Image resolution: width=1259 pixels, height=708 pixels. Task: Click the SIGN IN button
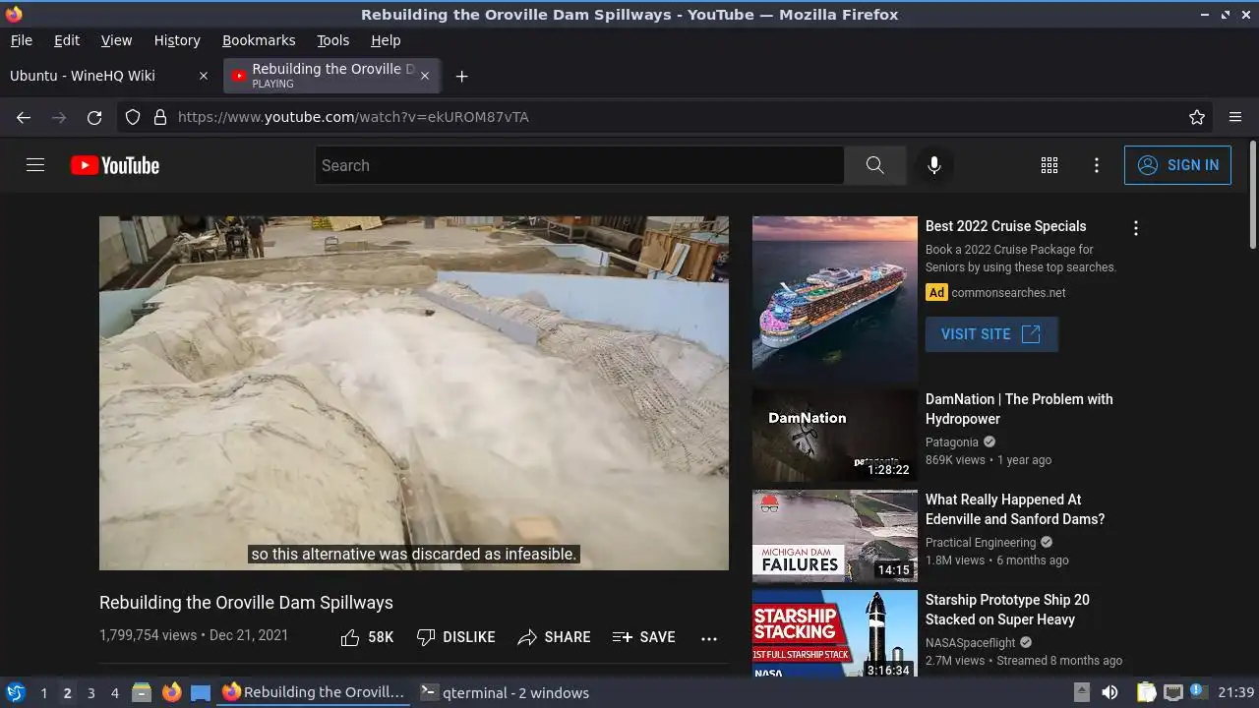pos(1177,165)
